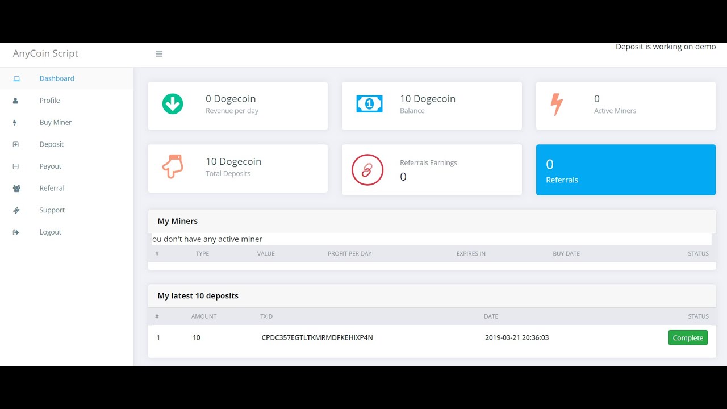Click the Total Deposits pointing-hand icon
727x409 pixels.
[x=173, y=166]
